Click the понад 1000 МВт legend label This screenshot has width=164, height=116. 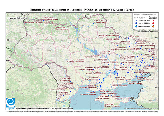pos(144,26)
